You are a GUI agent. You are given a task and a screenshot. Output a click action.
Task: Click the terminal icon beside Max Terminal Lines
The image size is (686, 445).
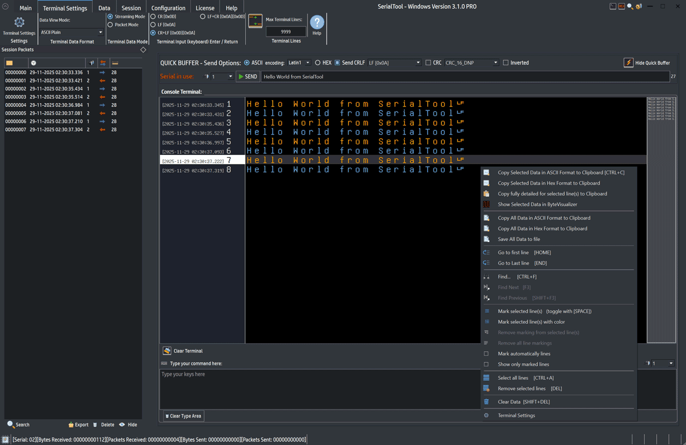[254, 22]
